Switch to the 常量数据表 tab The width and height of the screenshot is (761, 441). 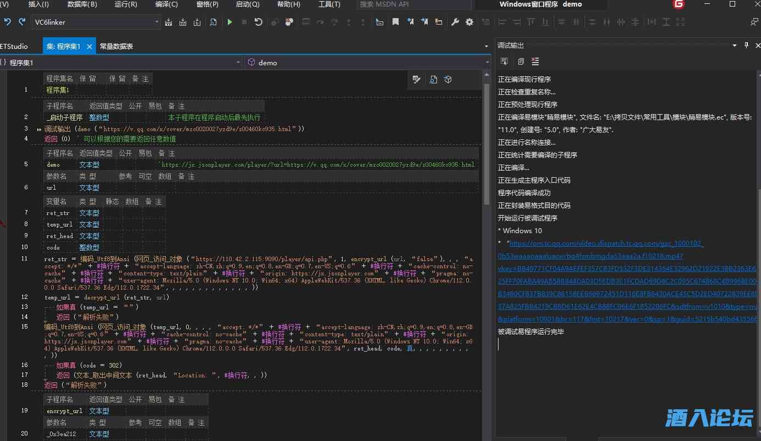[x=116, y=47]
